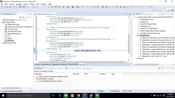Open the Window menu
The image size is (175, 98).
pyautogui.click(x=44, y=4)
